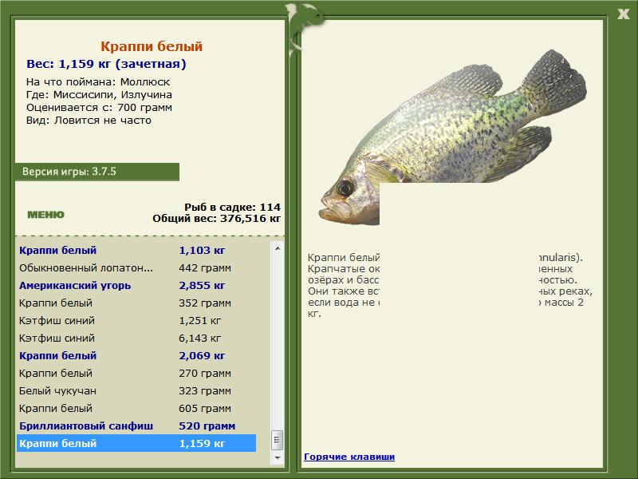Select the Бриллиантовый санфиш 520 грамм row
Viewport: 638px width, 479px height.
(136, 426)
